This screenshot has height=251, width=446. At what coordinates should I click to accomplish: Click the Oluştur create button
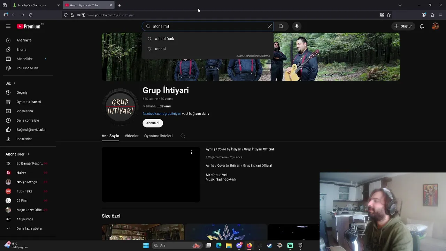[403, 26]
